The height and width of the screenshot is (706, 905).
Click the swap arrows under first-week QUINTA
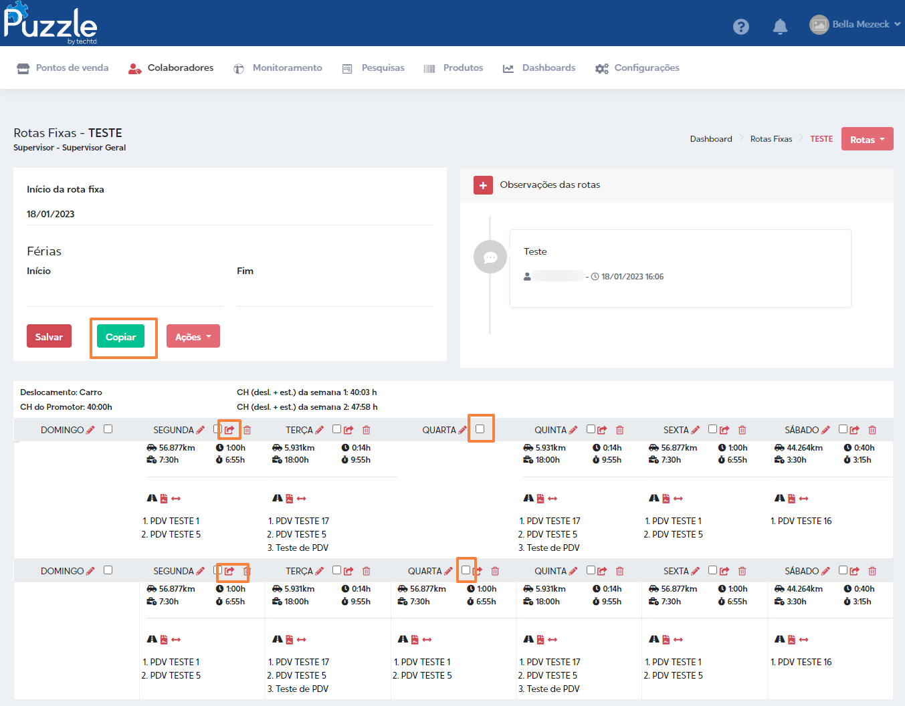[552, 498]
